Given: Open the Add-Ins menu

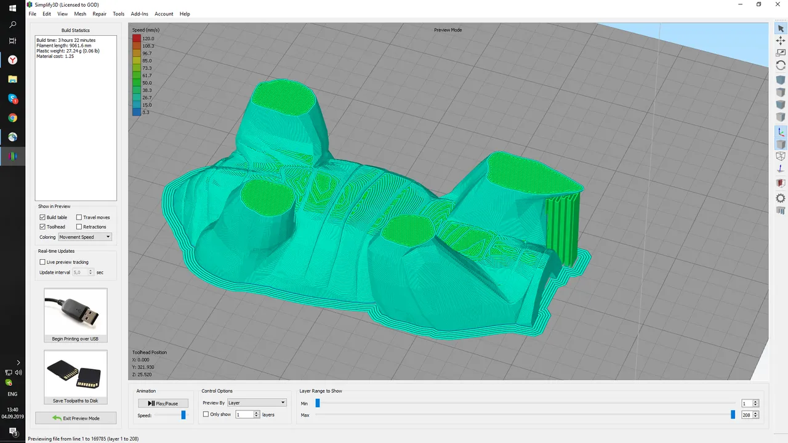Looking at the screenshot, I should [x=140, y=14].
